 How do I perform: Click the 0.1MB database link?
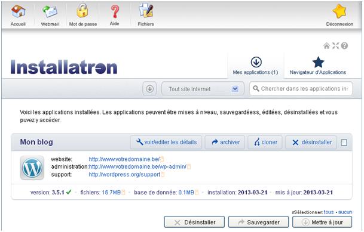[x=186, y=193]
